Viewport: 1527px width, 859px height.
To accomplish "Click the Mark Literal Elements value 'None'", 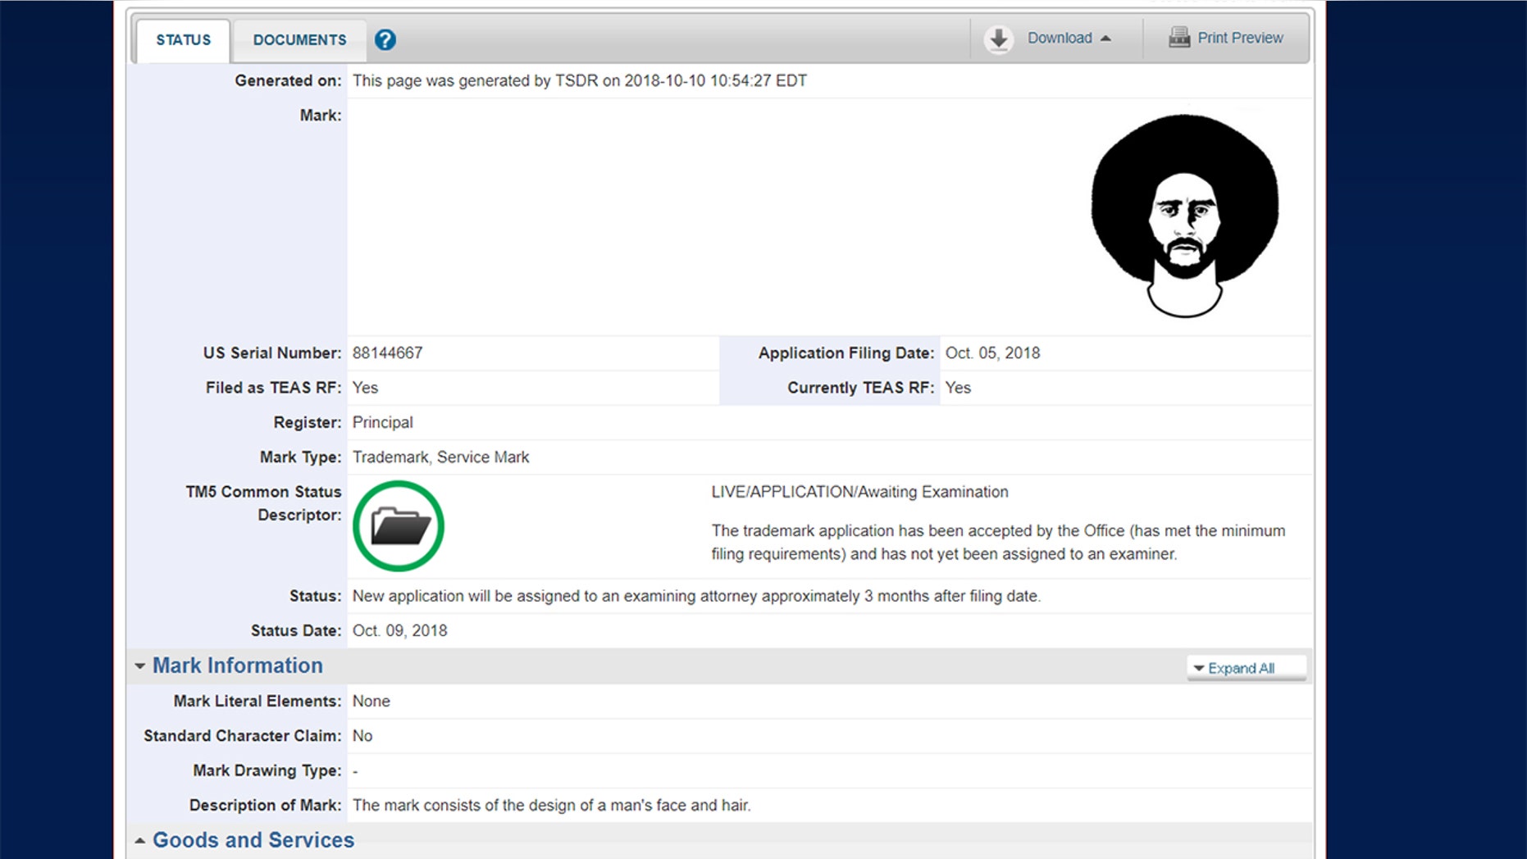I will tap(371, 702).
